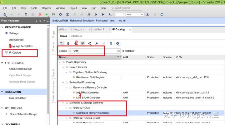Collapse Memory and Memory Controller folder

coord(67,88)
